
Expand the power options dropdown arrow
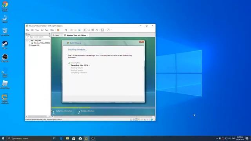(61, 30)
